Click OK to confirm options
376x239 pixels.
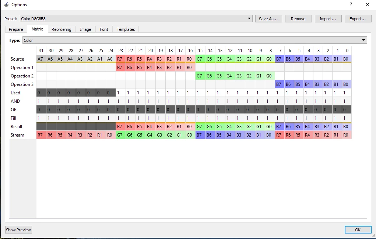coord(358,230)
